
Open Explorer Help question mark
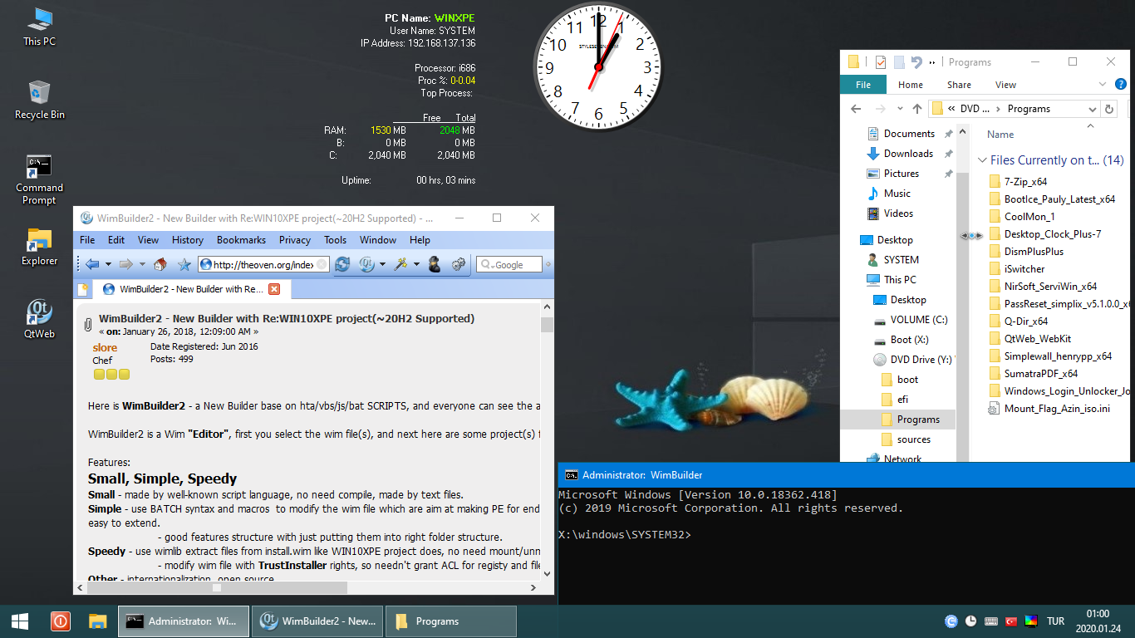(1120, 85)
